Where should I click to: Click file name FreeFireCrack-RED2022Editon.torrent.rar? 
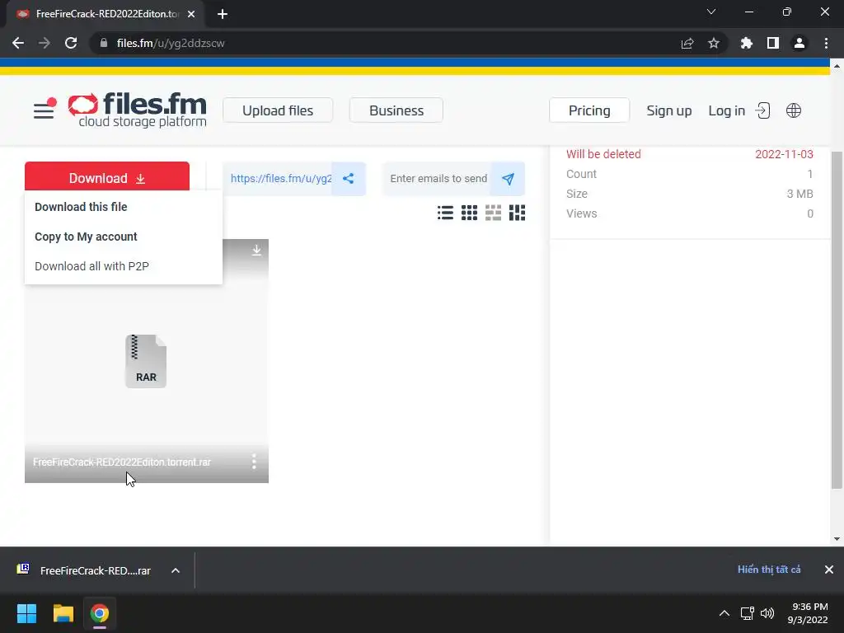[122, 462]
